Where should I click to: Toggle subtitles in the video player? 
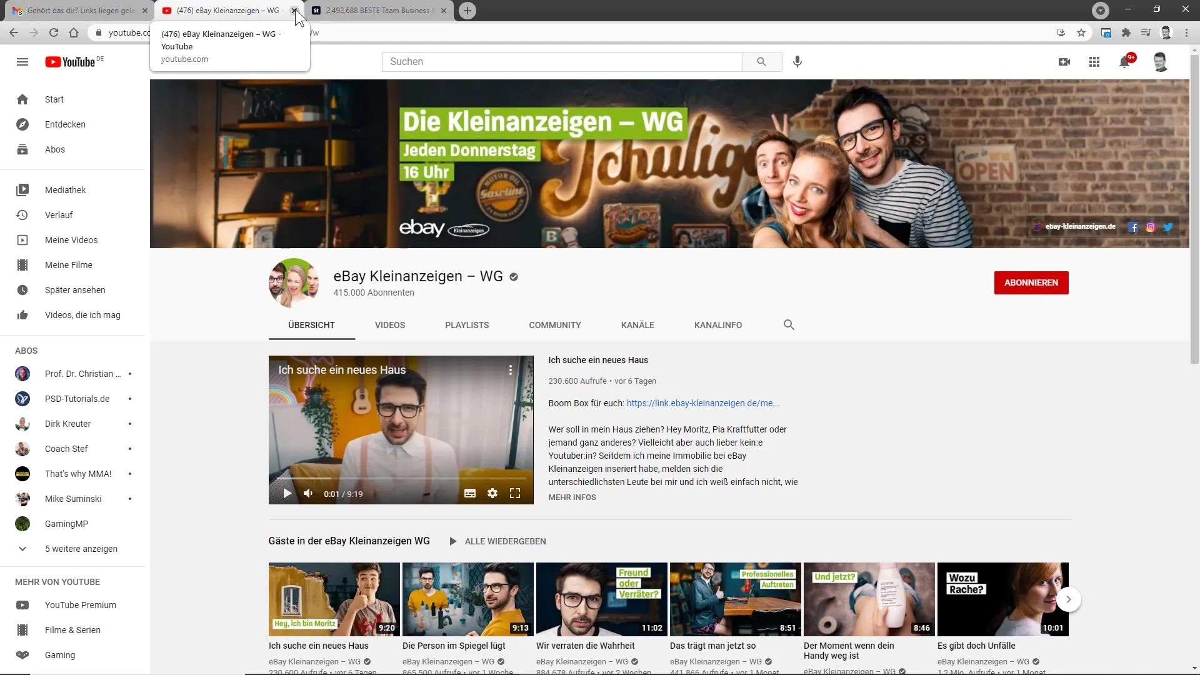tap(470, 494)
